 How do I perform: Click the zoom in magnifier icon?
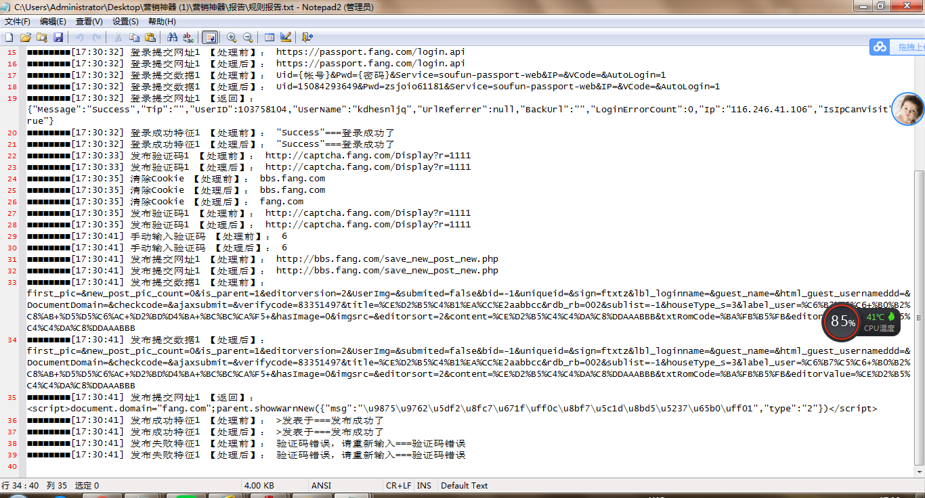coord(232,37)
